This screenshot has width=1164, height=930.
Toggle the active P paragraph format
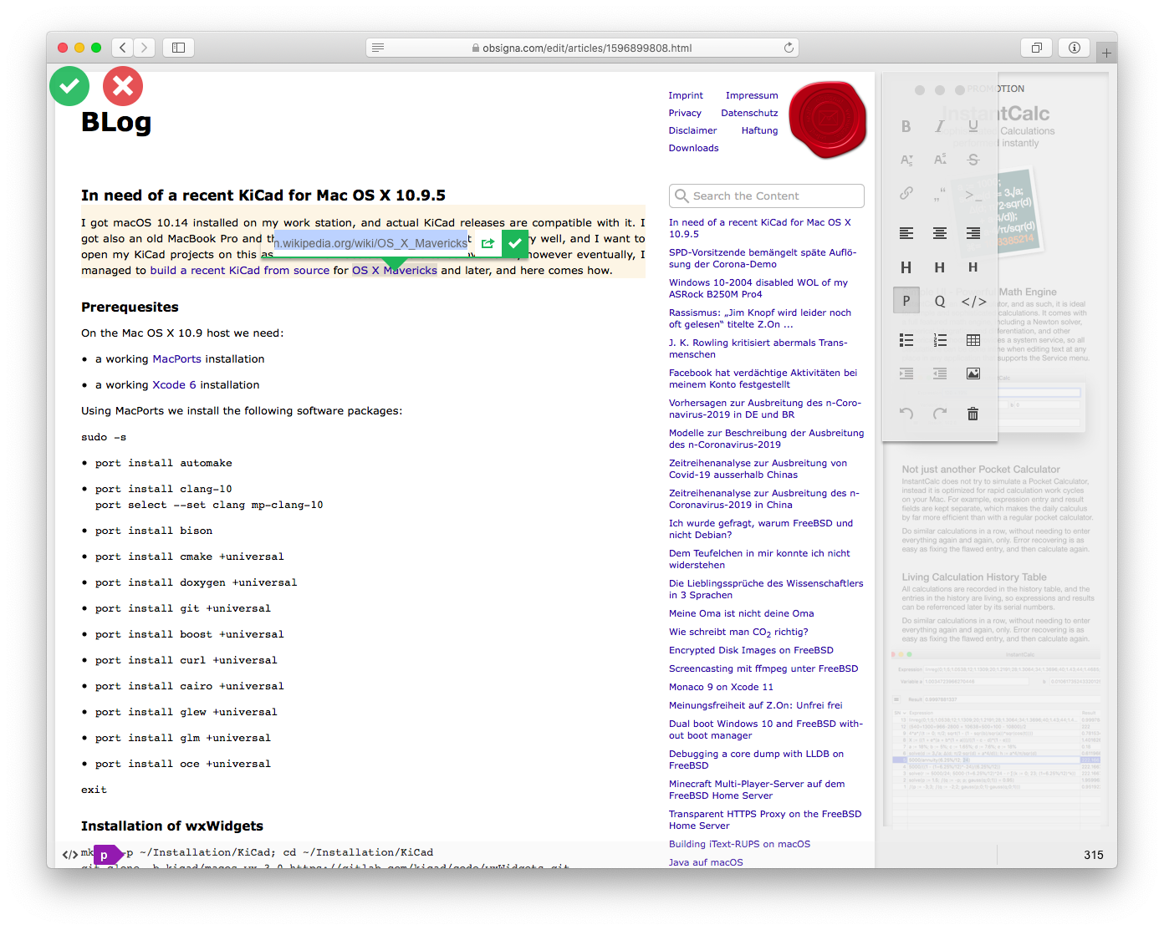coord(906,300)
